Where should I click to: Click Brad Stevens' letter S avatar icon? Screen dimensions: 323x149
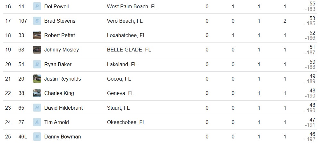(37, 21)
